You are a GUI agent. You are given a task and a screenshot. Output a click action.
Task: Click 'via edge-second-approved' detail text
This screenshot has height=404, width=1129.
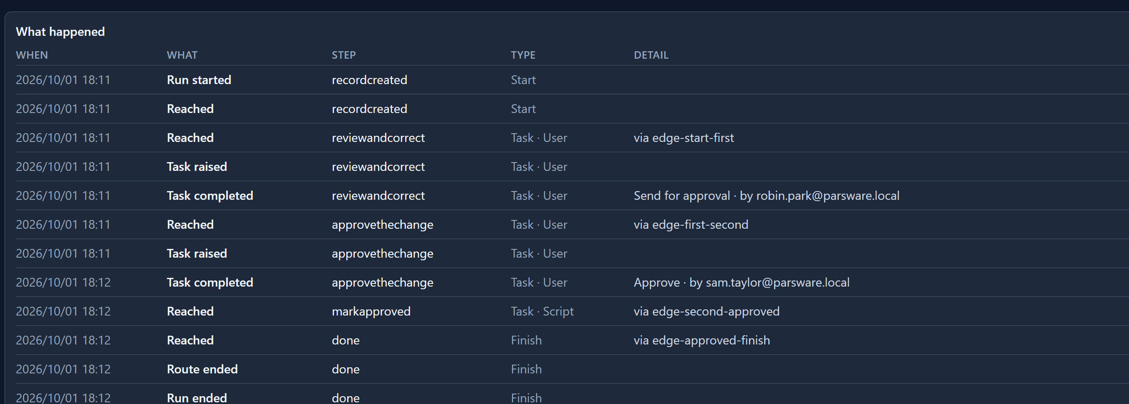[707, 311]
